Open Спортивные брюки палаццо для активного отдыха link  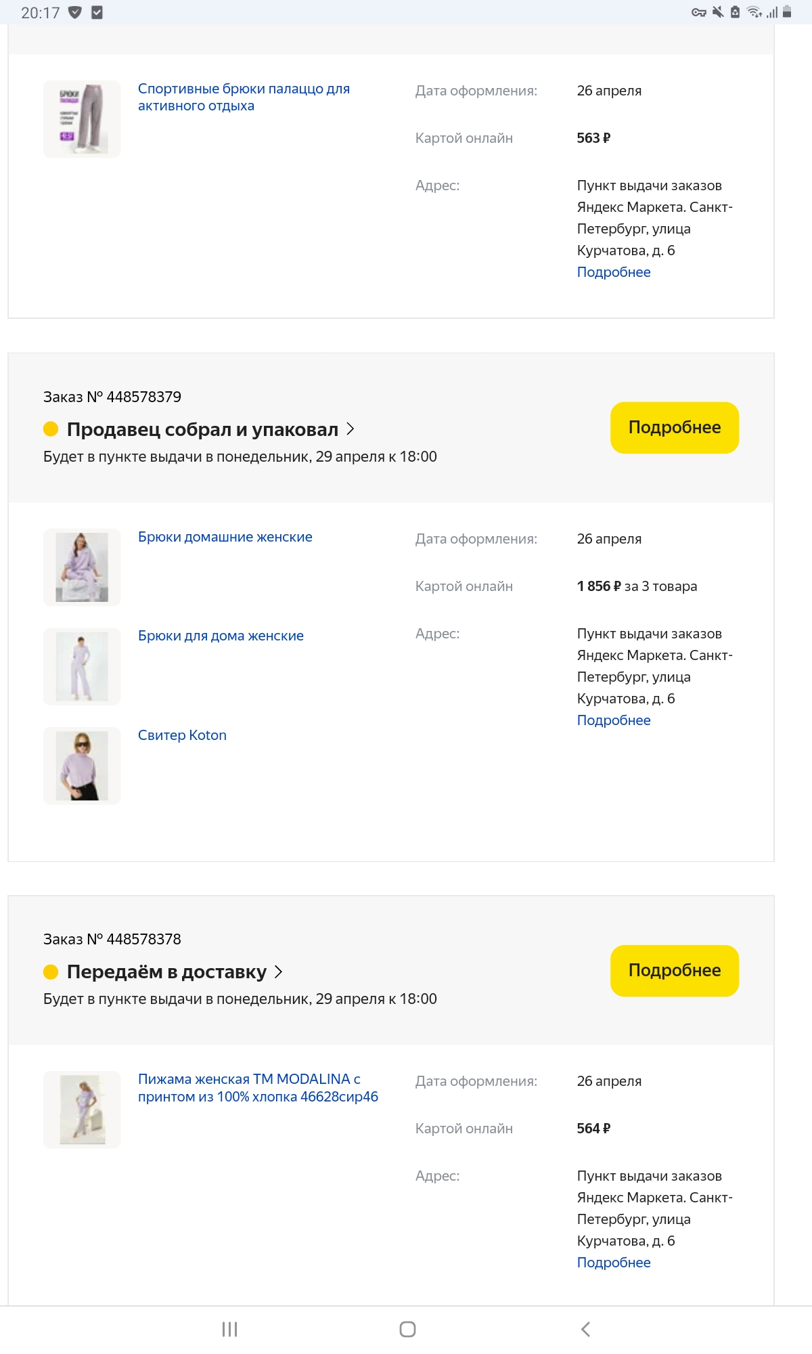click(244, 97)
